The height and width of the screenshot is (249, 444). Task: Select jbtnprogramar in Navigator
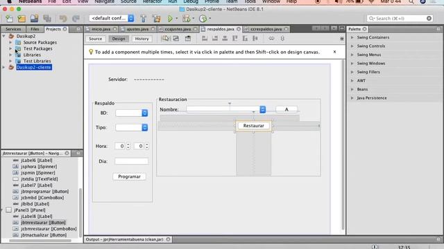[44, 192]
